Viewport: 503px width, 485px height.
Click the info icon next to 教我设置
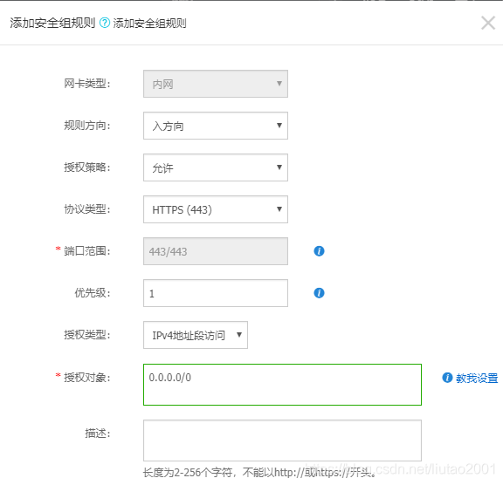click(x=447, y=378)
